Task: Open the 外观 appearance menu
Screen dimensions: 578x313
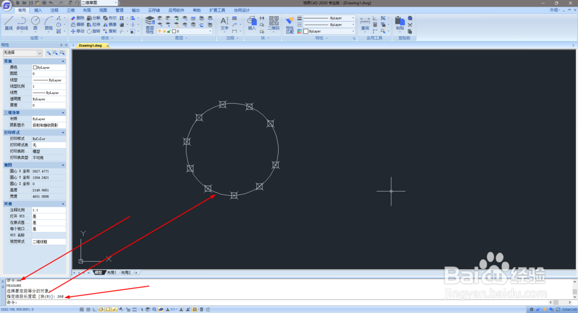Action: (x=555, y=10)
